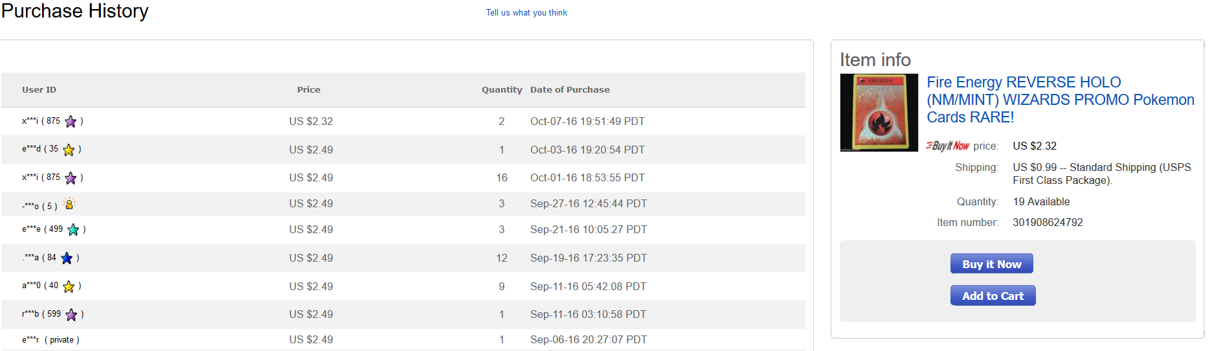Click the Fire Energy card thumbnail
The width and height of the screenshot is (1214, 351).
(x=879, y=113)
